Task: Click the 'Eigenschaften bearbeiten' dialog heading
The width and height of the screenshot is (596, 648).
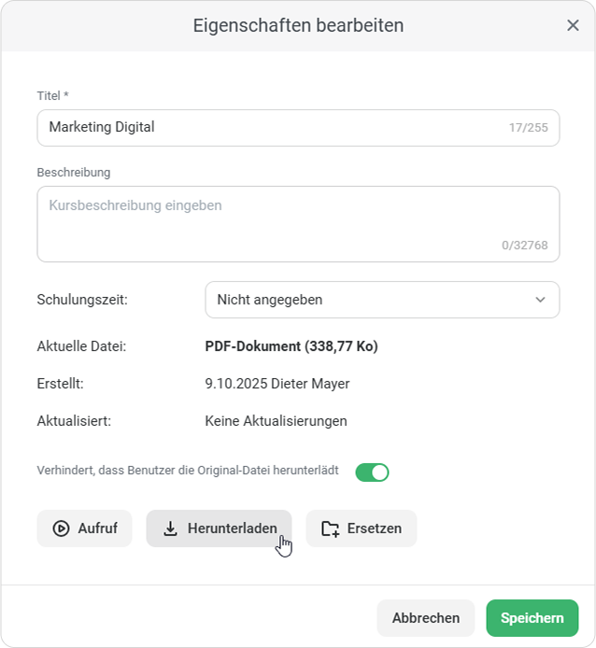Action: (x=298, y=26)
